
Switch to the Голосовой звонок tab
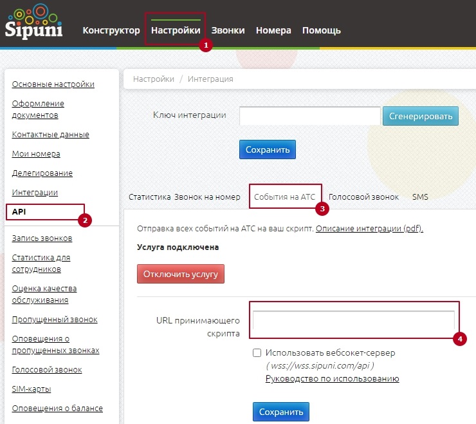[363, 197]
